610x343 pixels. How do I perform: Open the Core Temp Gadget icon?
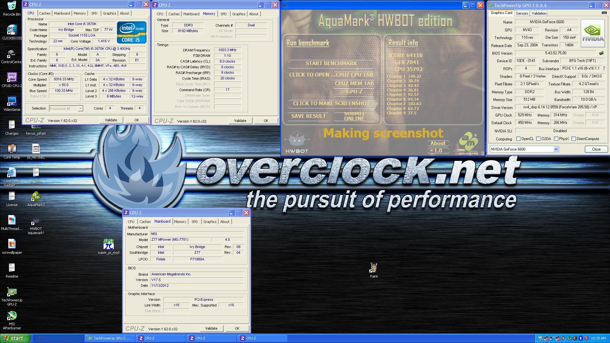point(12,177)
